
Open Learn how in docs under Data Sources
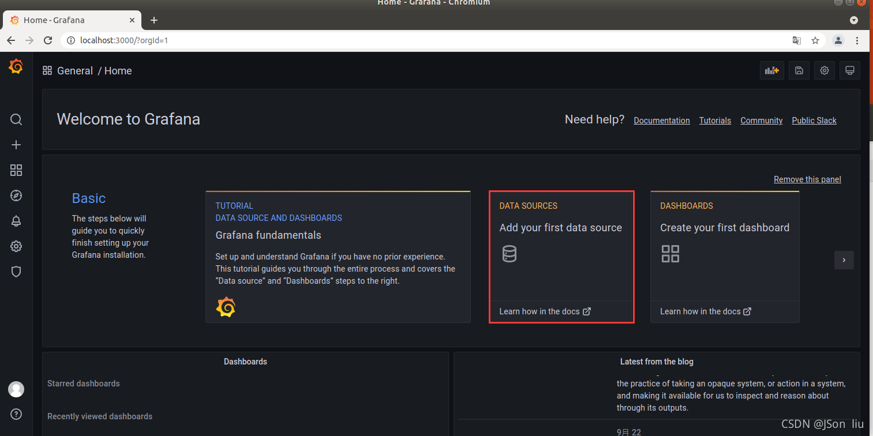[545, 311]
